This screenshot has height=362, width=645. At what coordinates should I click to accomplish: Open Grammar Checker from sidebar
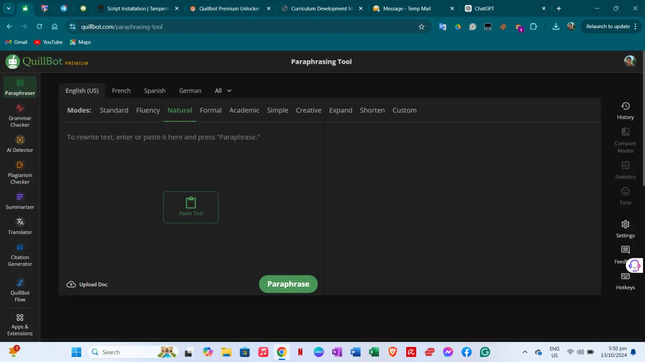tap(20, 115)
